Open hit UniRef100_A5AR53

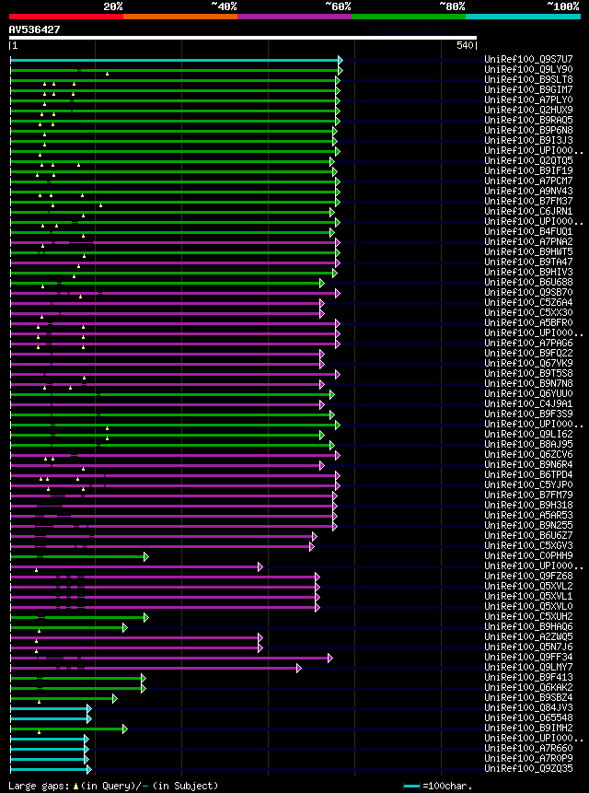[x=529, y=516]
